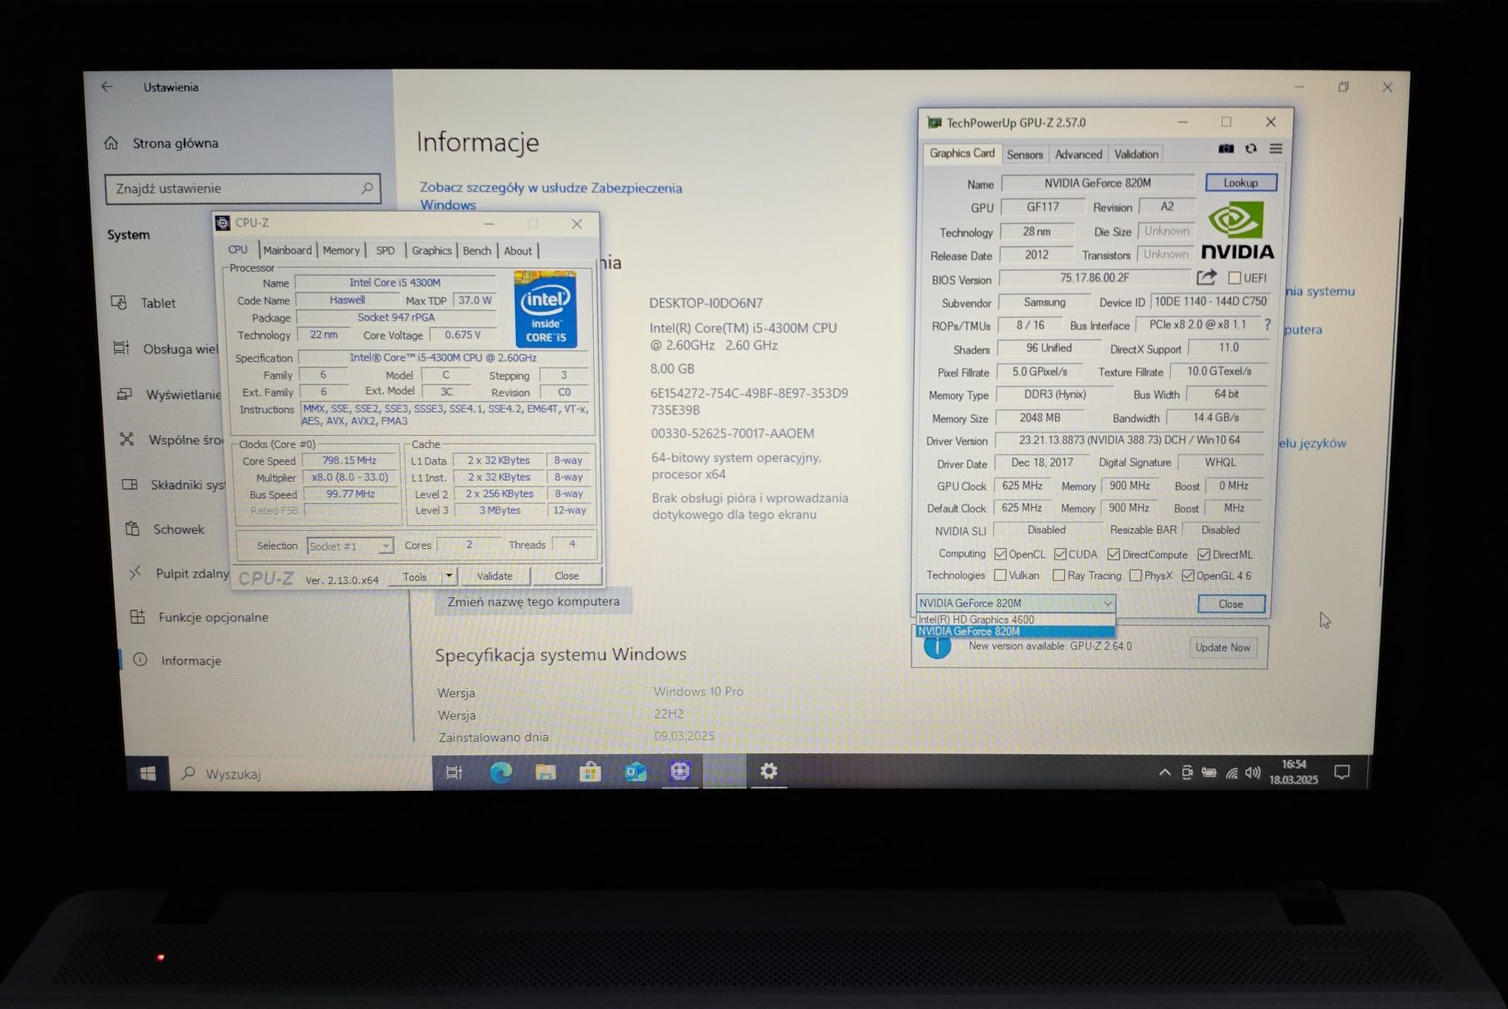Click Zmień nazwę tego komputera button

coord(533,601)
